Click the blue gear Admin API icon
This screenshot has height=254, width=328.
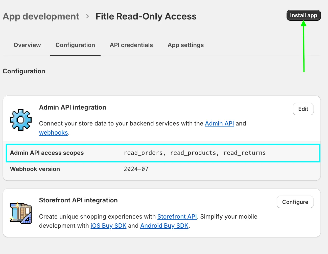pyautogui.click(x=21, y=120)
